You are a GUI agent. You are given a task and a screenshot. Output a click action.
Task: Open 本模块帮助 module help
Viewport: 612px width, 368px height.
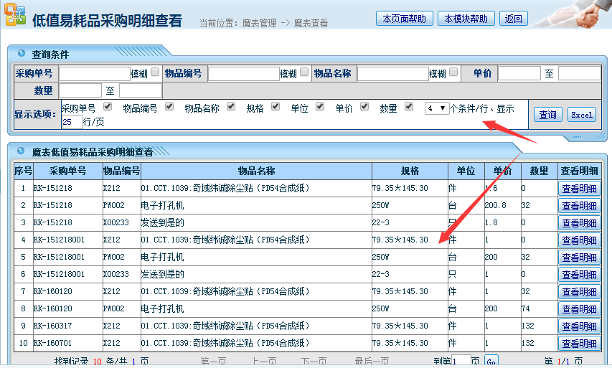click(x=466, y=19)
